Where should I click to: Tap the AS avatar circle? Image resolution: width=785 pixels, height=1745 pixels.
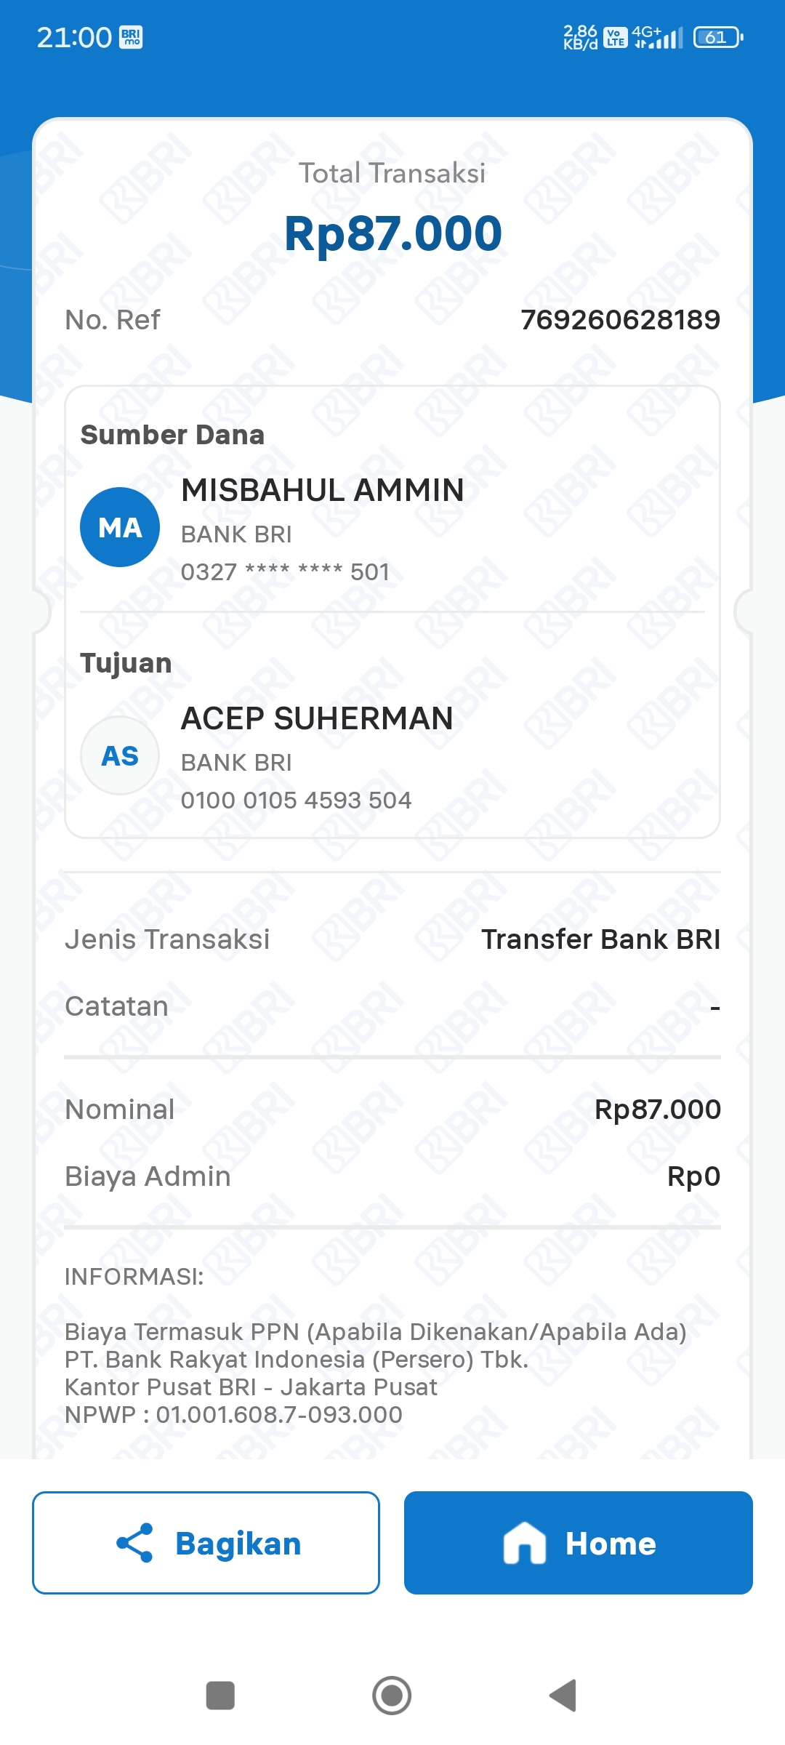point(120,755)
